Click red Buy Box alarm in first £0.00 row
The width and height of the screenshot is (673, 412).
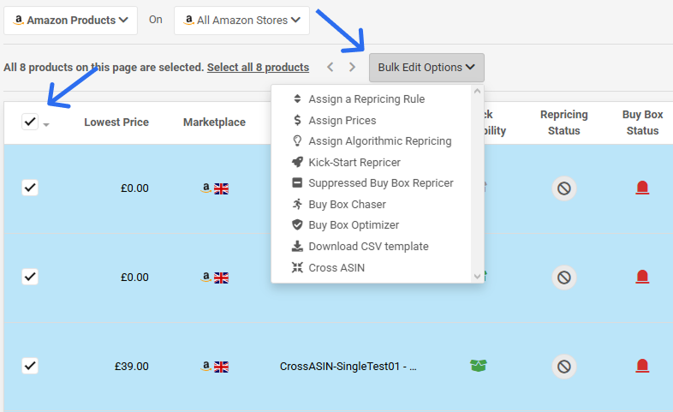(x=642, y=188)
